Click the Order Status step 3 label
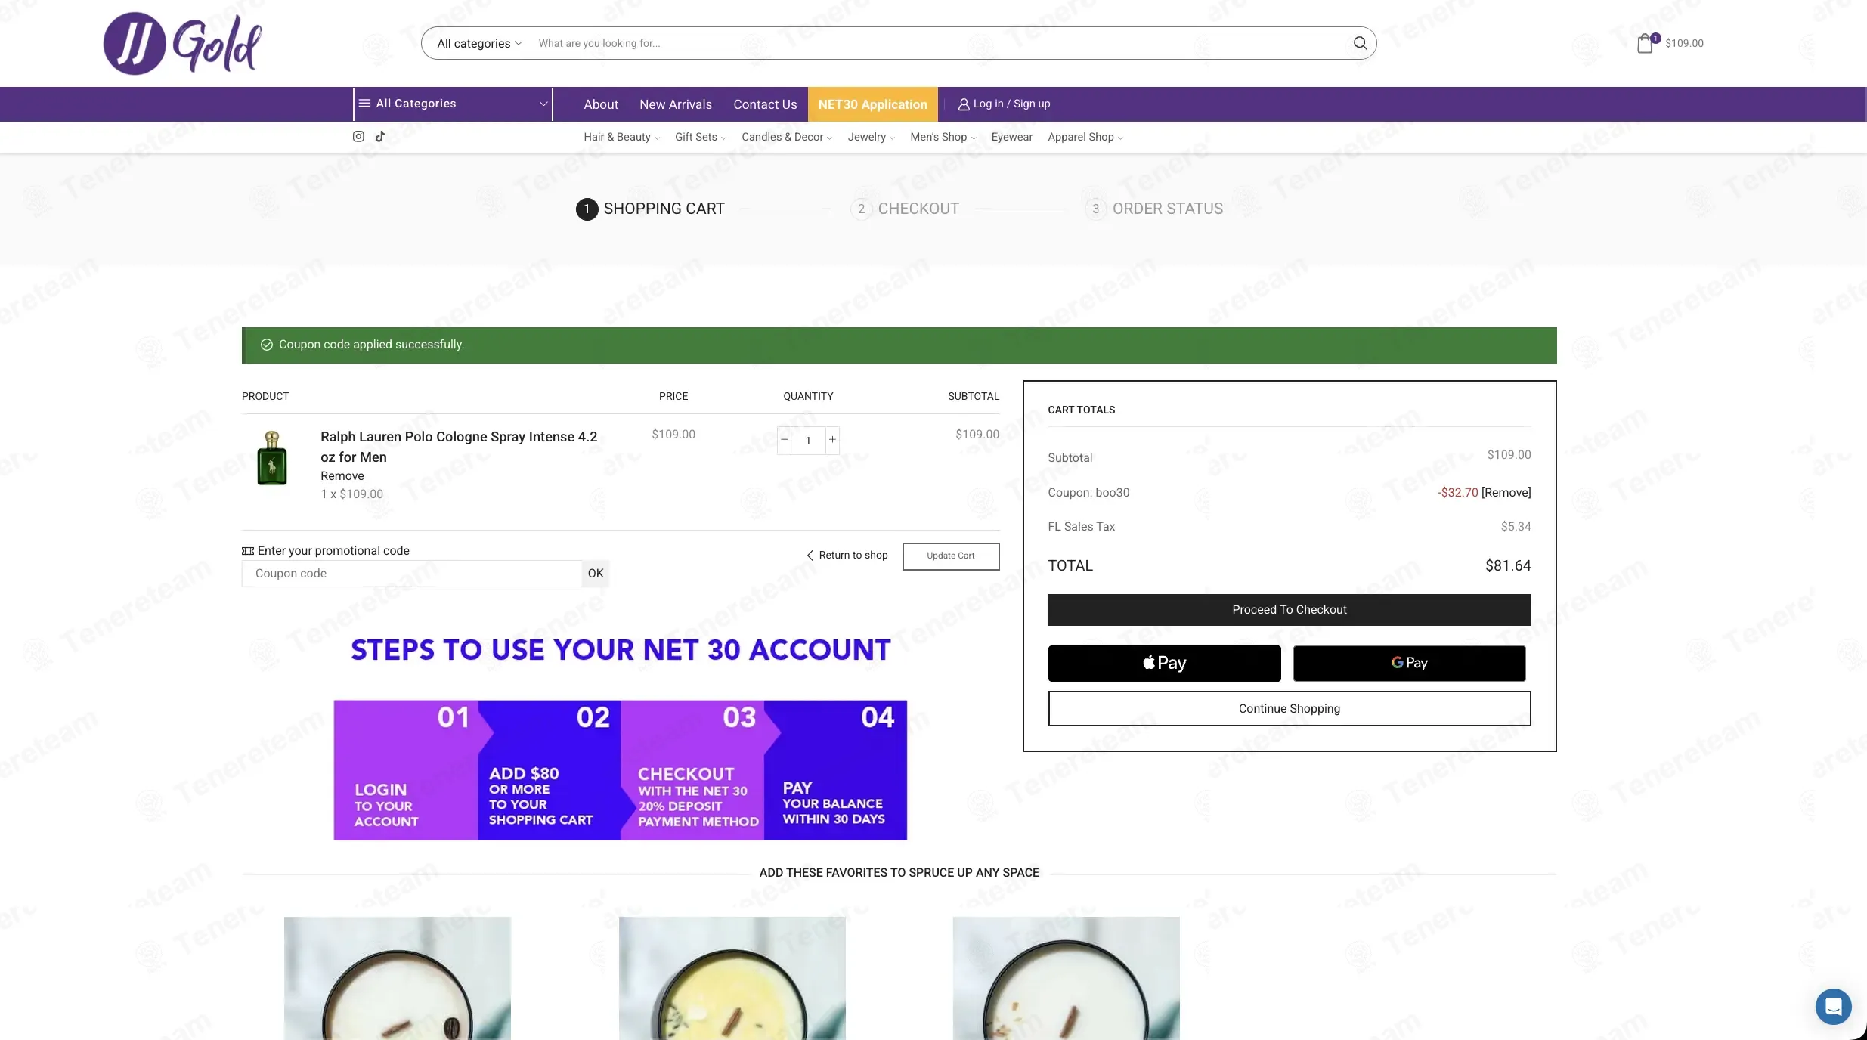The width and height of the screenshot is (1867, 1040). click(x=1167, y=209)
